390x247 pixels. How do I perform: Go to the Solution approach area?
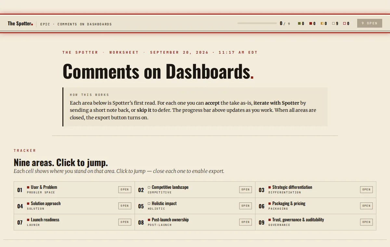pyautogui.click(x=74, y=206)
